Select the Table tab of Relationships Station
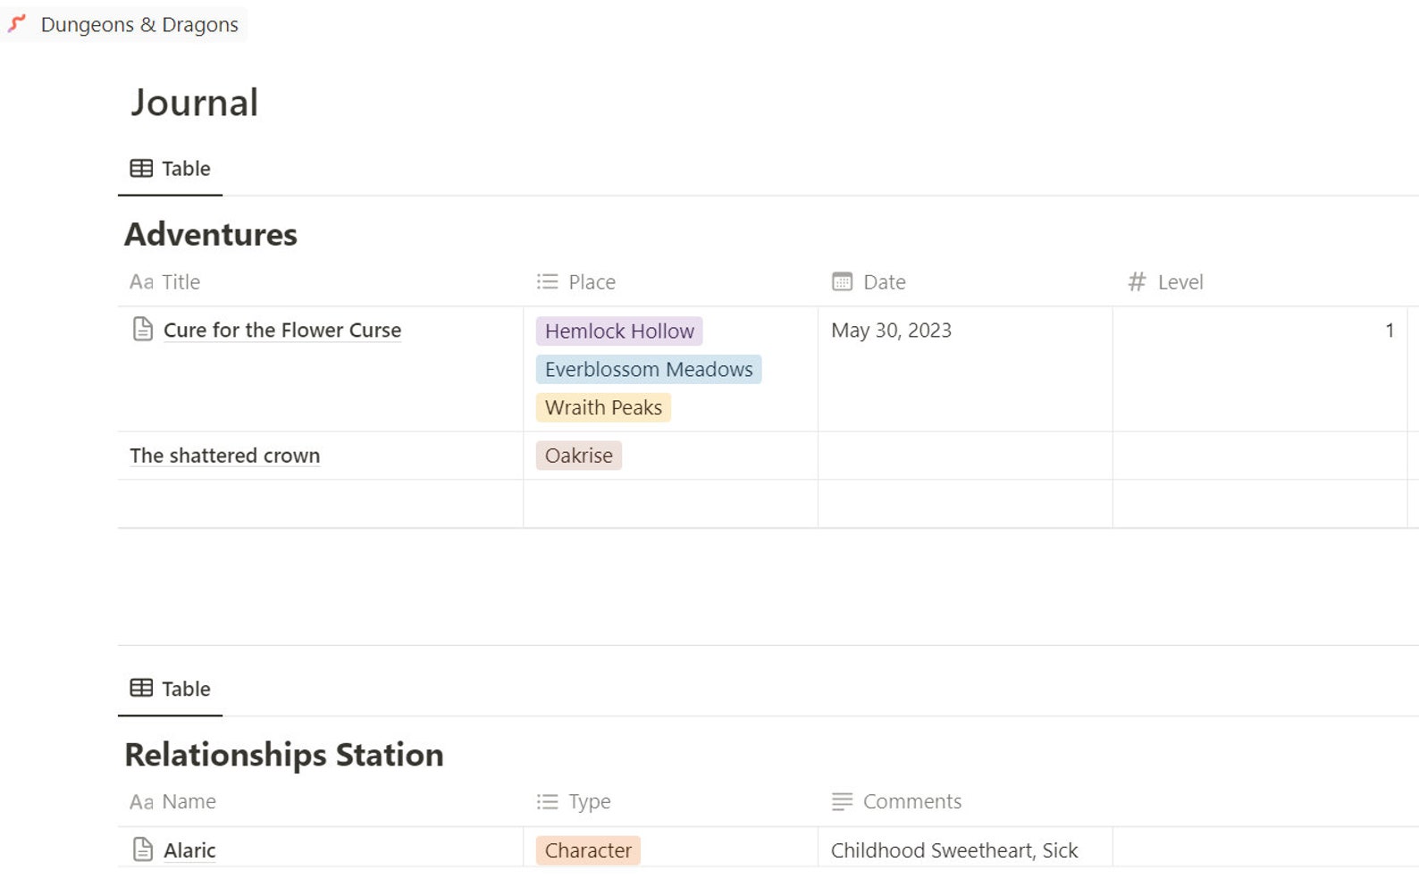 tap(170, 688)
